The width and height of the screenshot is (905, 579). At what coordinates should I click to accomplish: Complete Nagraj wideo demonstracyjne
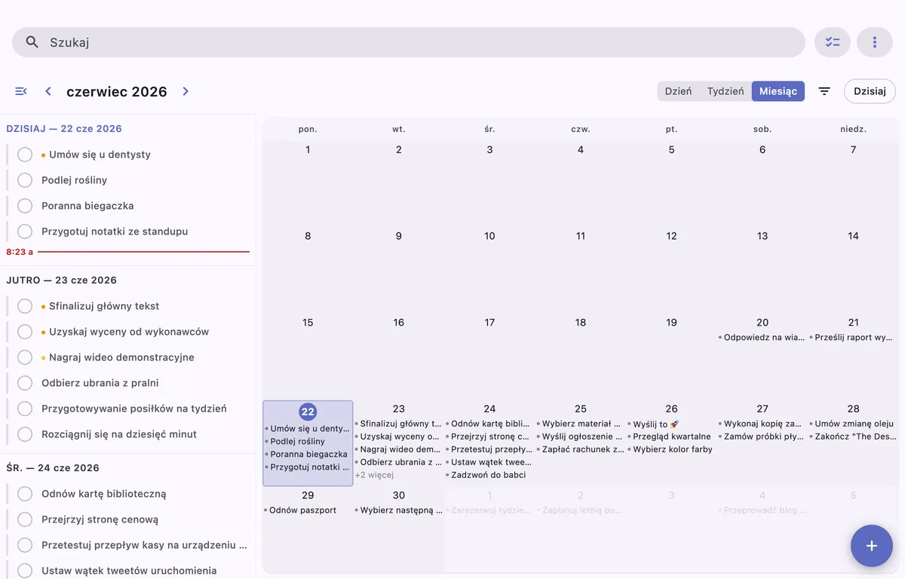click(25, 357)
